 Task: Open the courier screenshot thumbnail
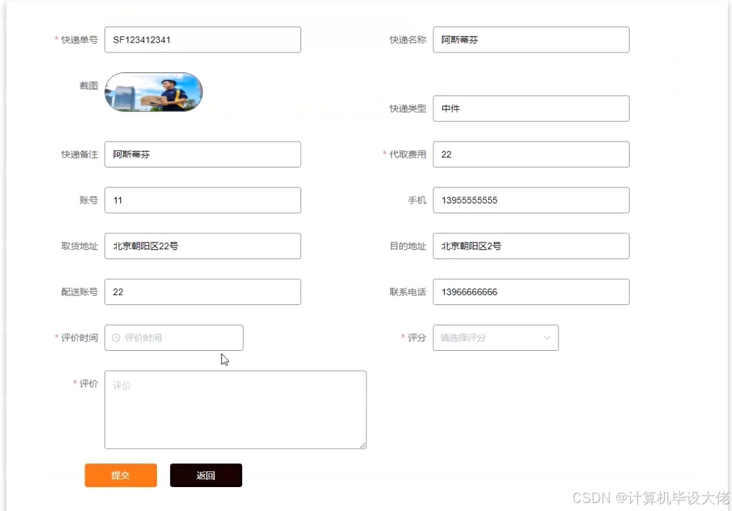[x=154, y=92]
